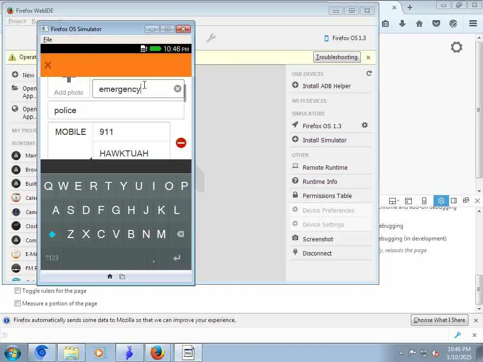Click the police last name field
Screen dimensions: 483x362
coord(116,110)
